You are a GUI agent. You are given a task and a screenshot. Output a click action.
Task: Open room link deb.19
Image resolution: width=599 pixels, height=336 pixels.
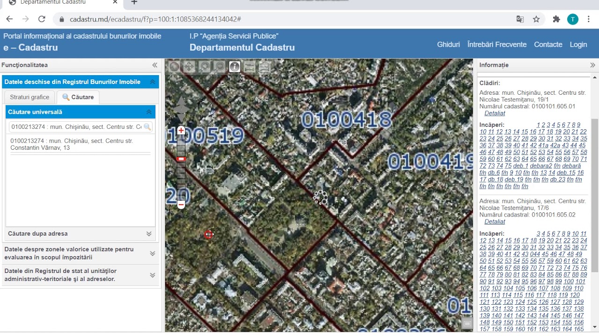[x=514, y=180]
